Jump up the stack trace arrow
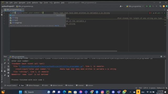The image size is (168, 94). pyautogui.click(x=8, y=60)
